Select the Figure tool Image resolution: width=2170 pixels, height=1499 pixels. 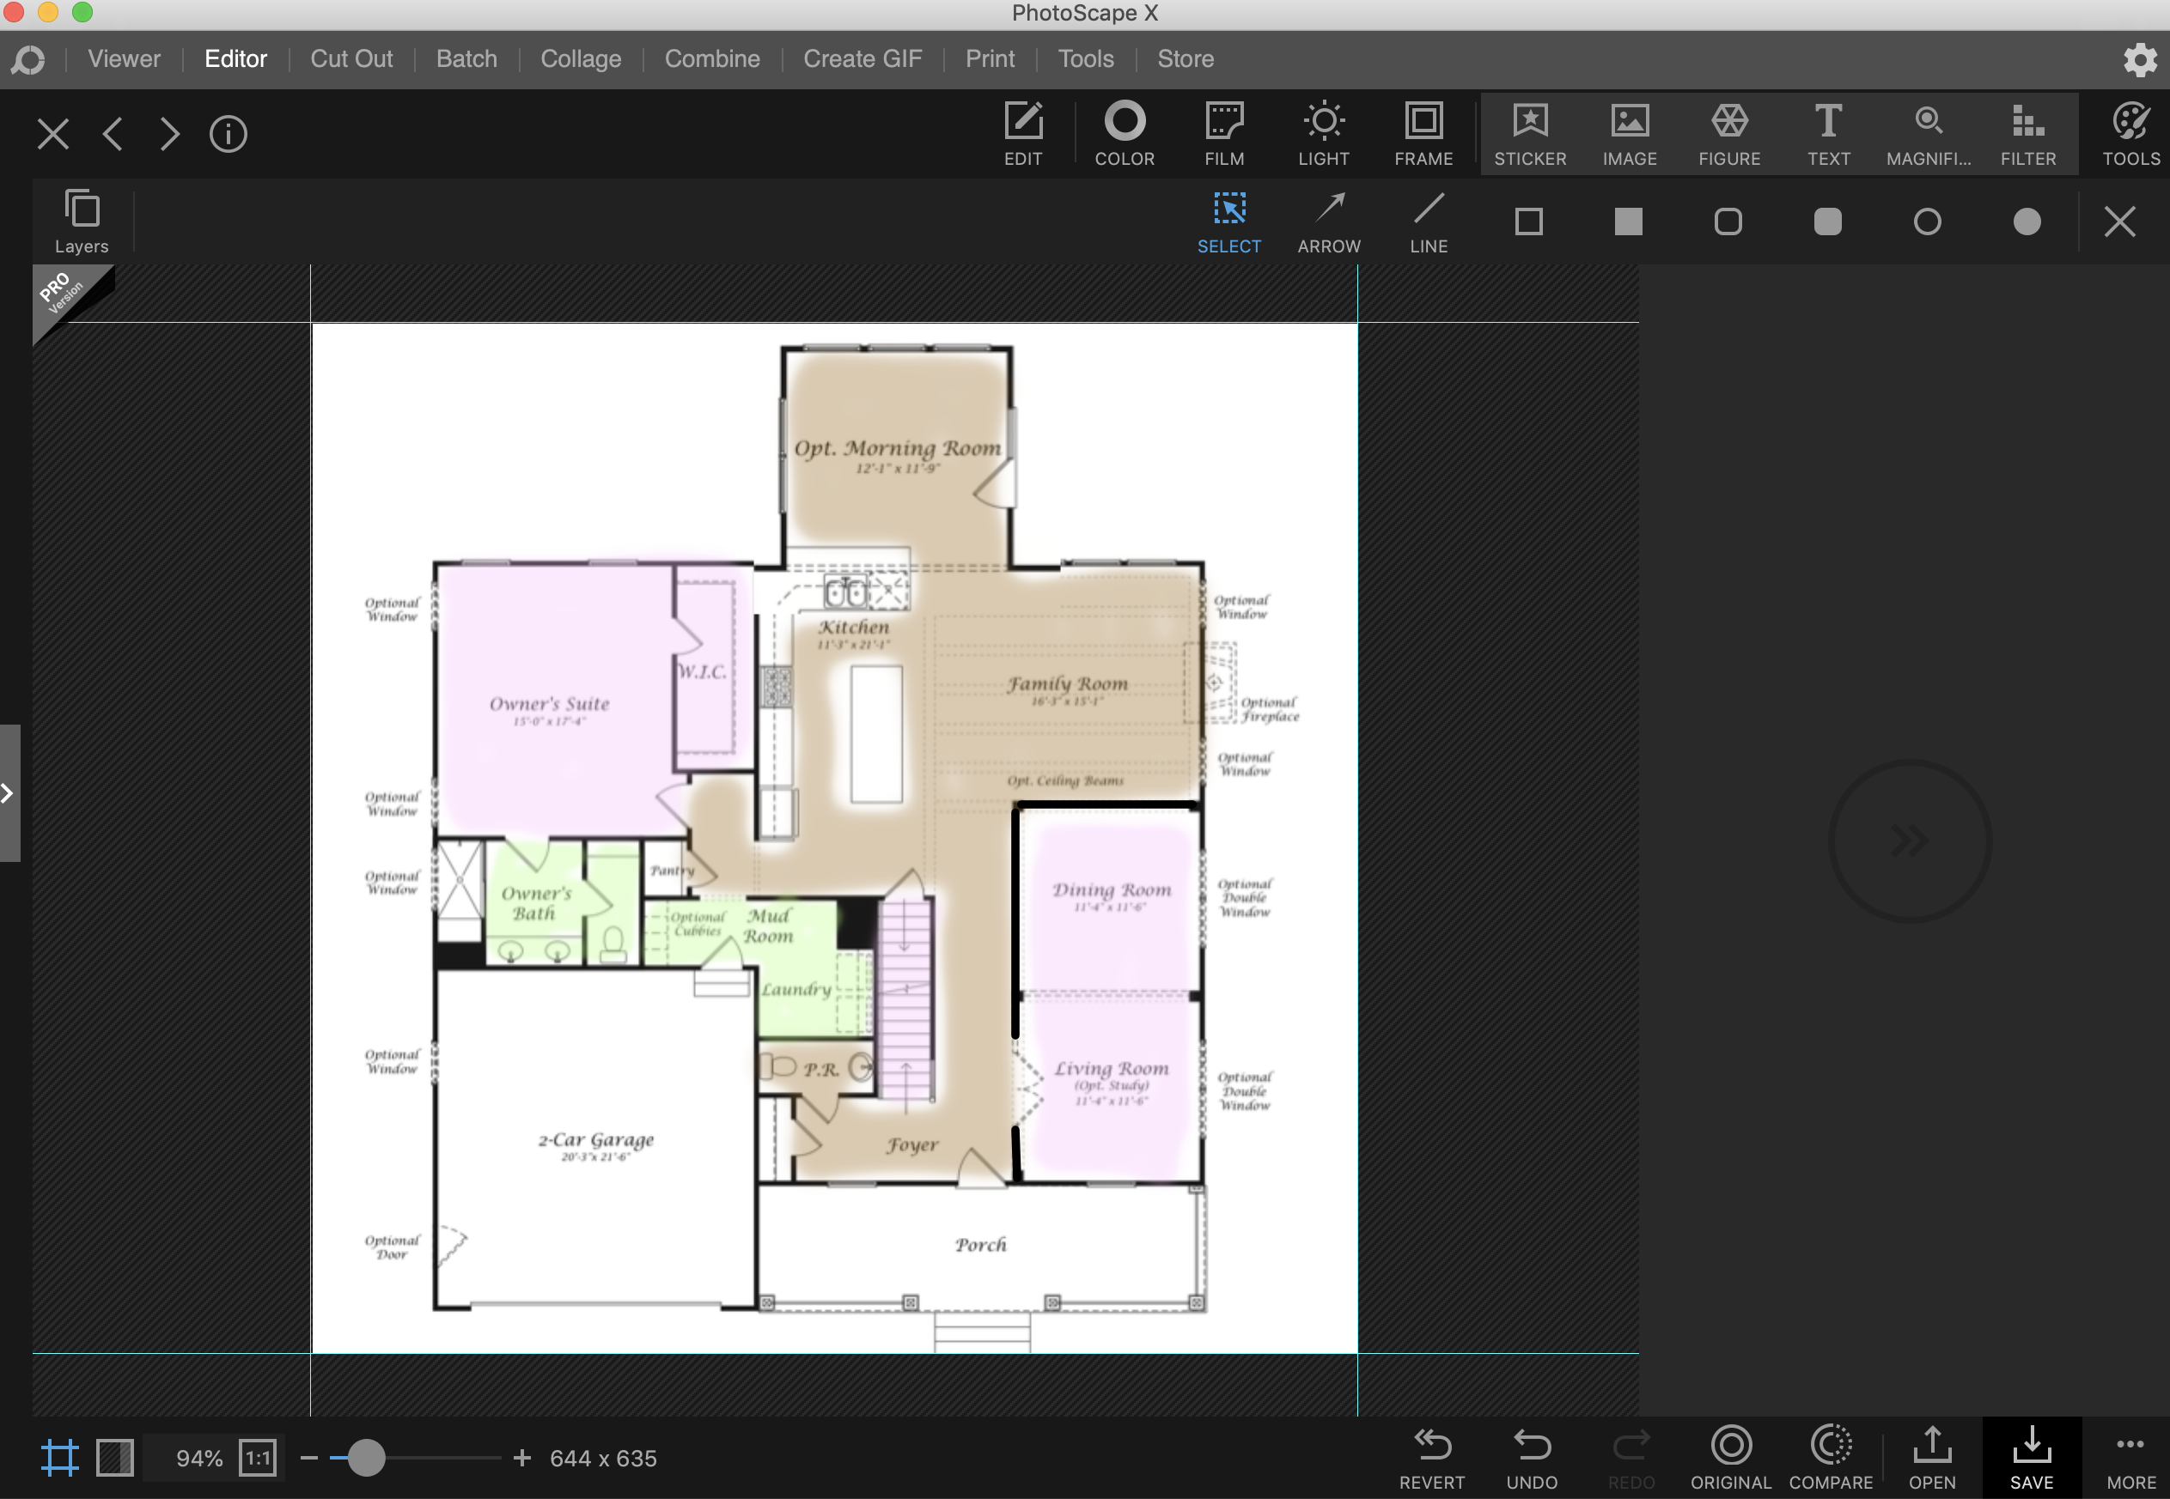point(1728,133)
